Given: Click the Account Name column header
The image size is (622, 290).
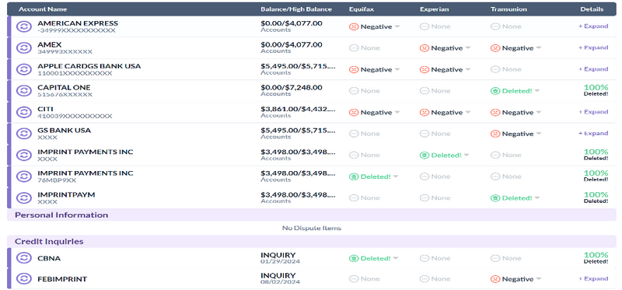Looking at the screenshot, I should pyautogui.click(x=43, y=9).
